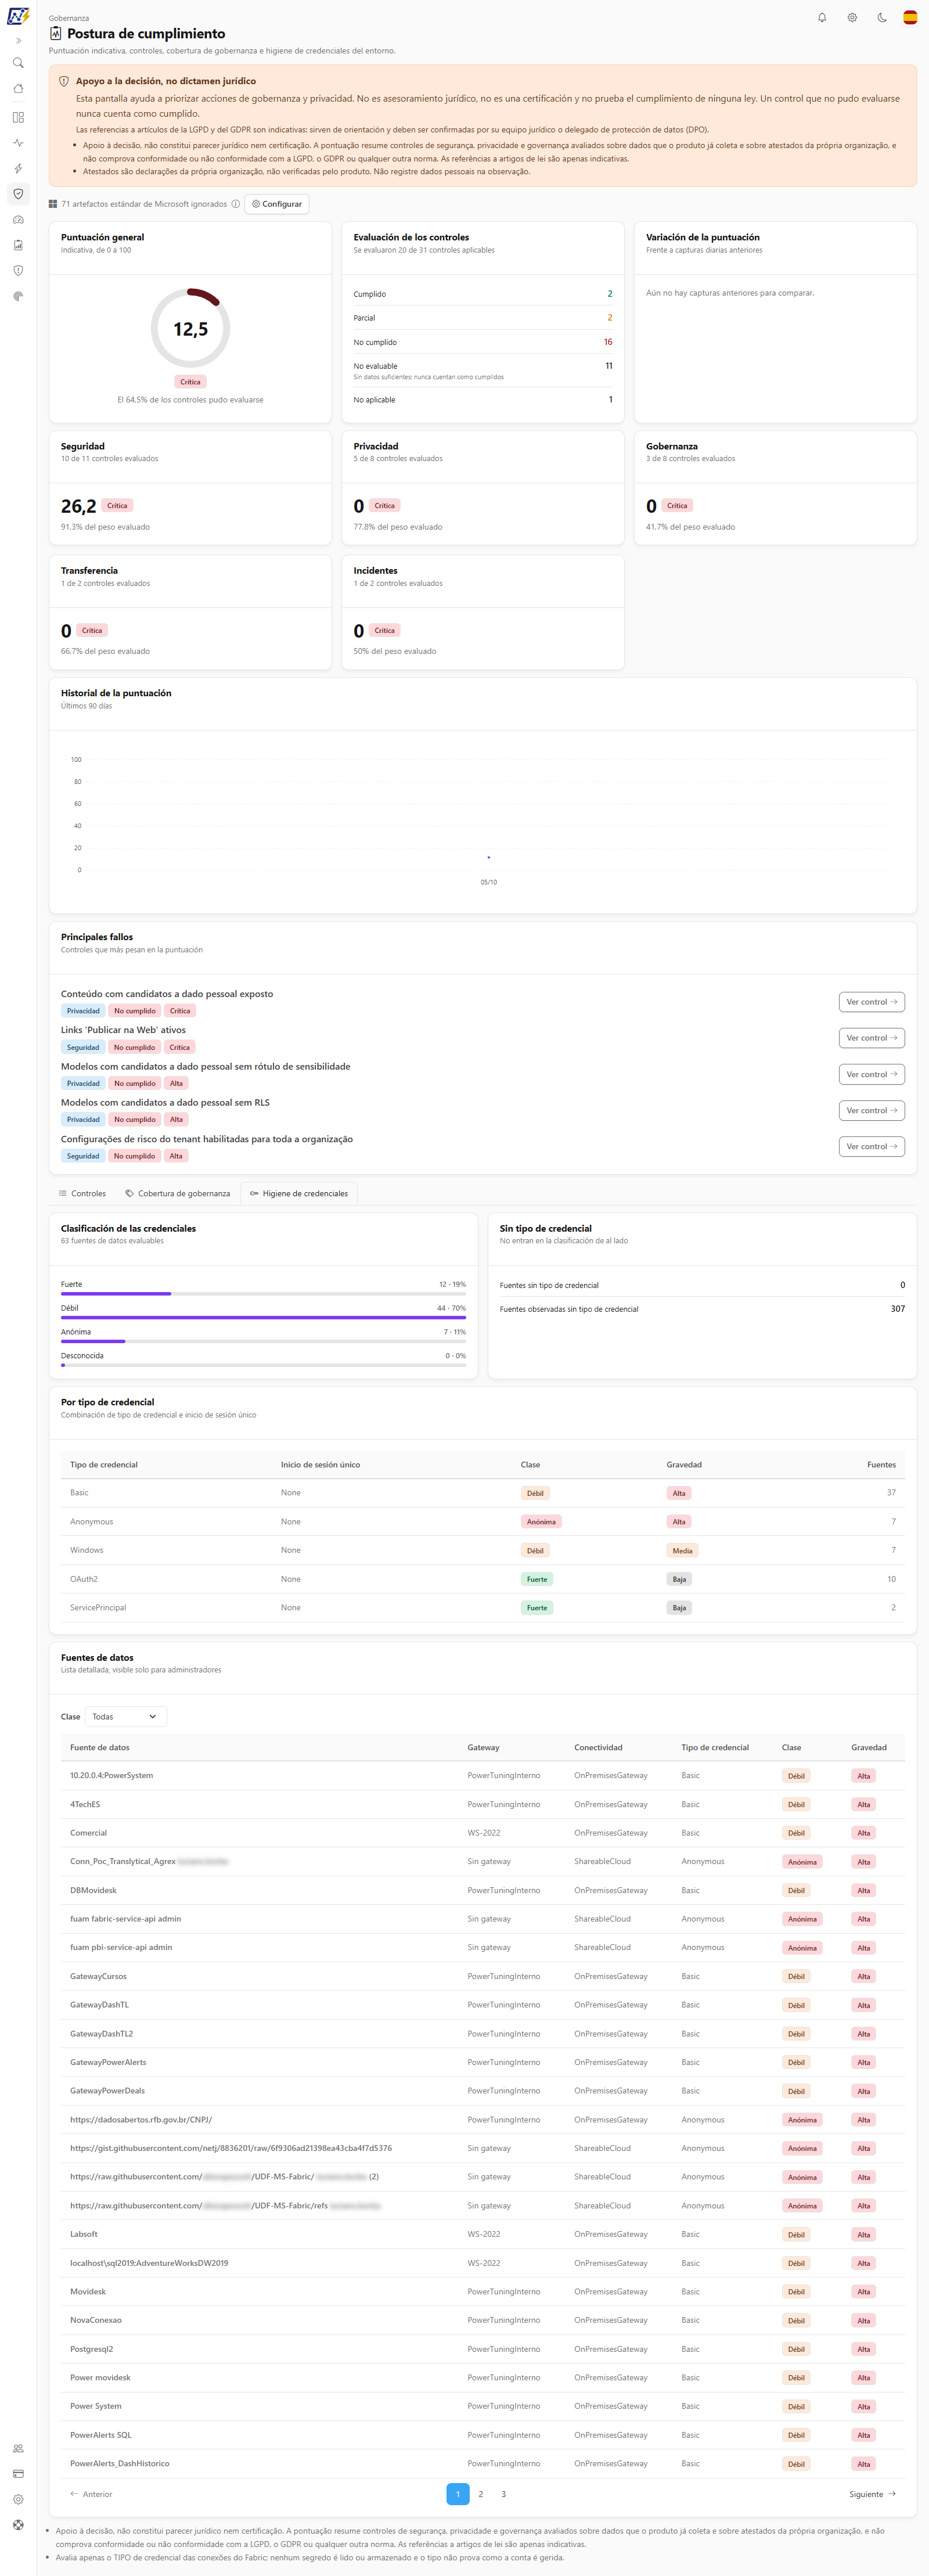The image size is (929, 2576).
Task: Select the GatewayPowerAlerts data source row
Action: 483,2063
